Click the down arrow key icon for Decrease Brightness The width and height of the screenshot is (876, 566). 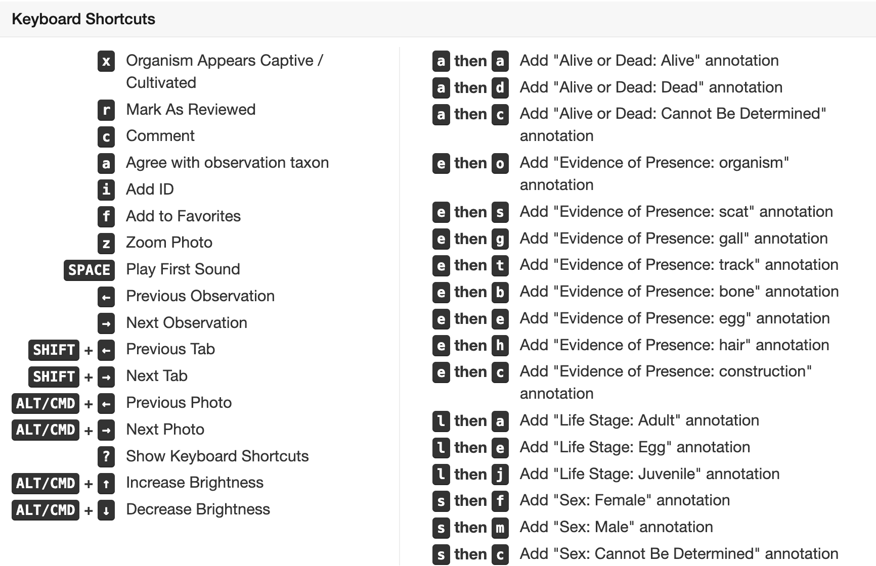click(x=106, y=510)
